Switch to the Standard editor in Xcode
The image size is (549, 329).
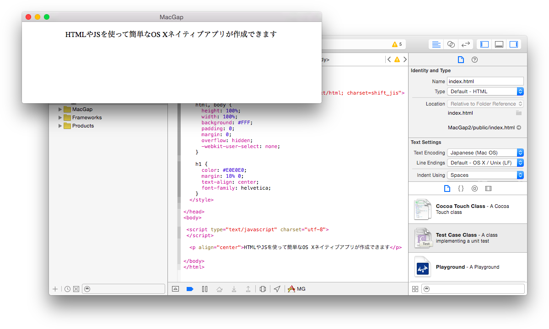click(436, 44)
